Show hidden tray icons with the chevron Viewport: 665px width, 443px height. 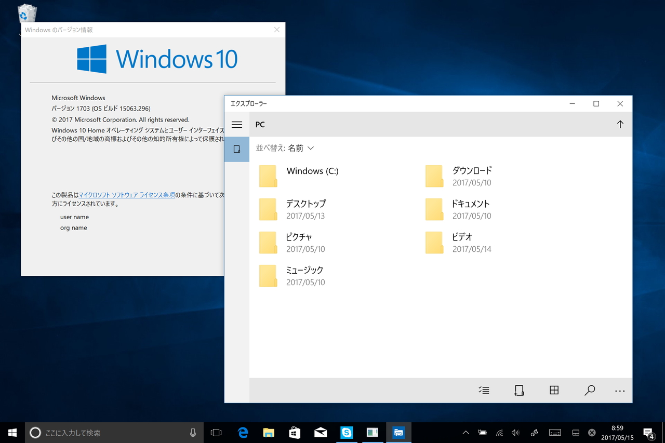point(466,432)
